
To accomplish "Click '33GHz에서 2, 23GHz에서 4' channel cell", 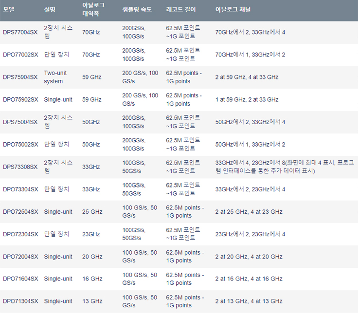I will [x=250, y=189].
